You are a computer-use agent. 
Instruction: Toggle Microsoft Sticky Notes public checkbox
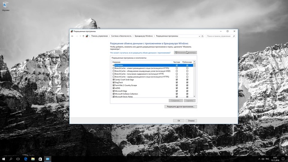[x=187, y=97]
